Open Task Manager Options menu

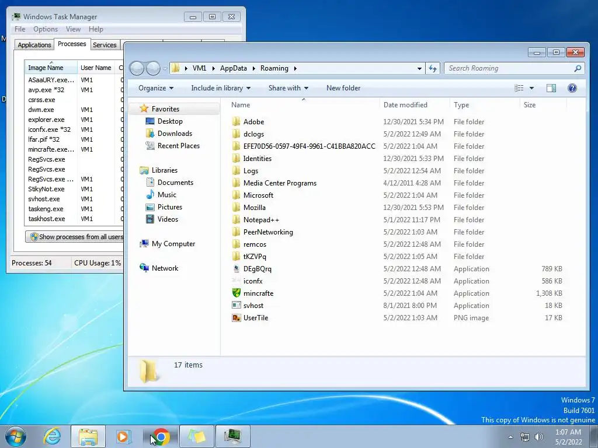46,29
